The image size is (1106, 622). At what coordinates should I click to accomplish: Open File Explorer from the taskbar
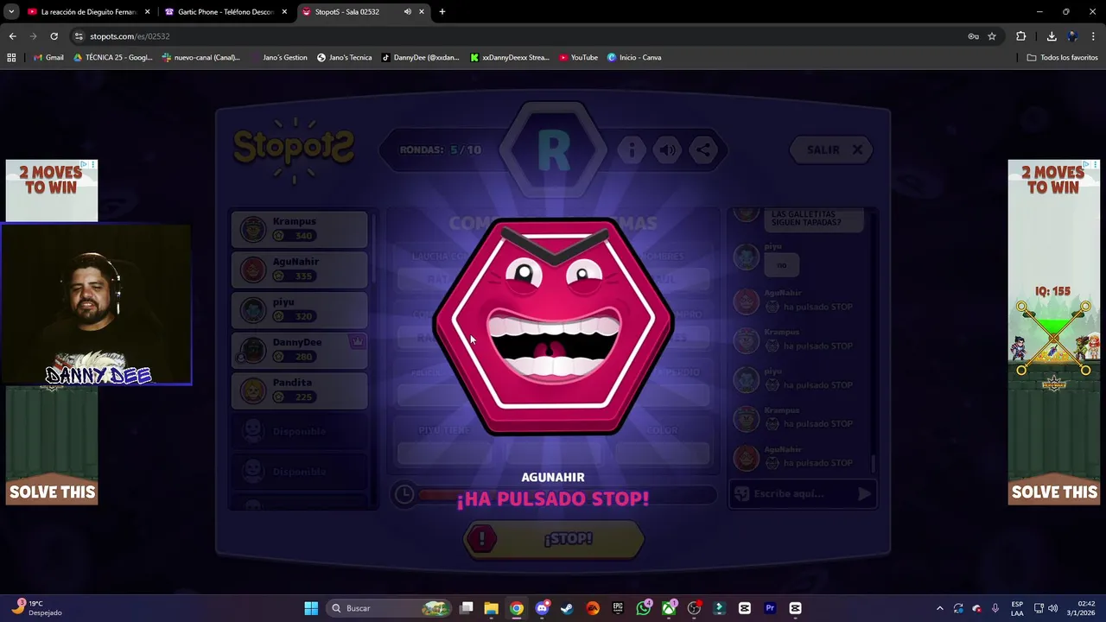click(491, 608)
